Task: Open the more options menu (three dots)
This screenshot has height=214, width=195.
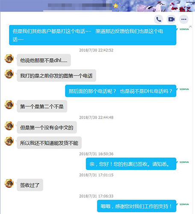Action: [184, 19]
